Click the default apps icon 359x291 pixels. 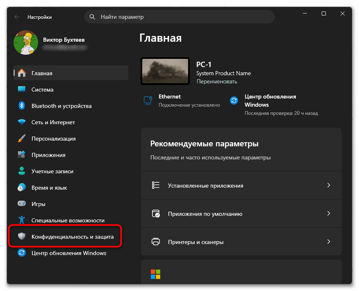156,214
